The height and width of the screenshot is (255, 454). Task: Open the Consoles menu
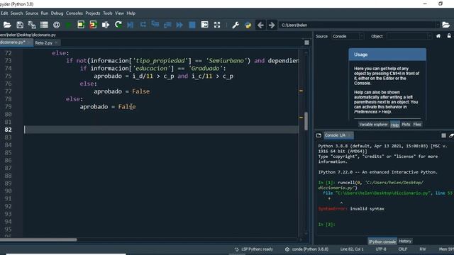pyautogui.click(x=74, y=13)
